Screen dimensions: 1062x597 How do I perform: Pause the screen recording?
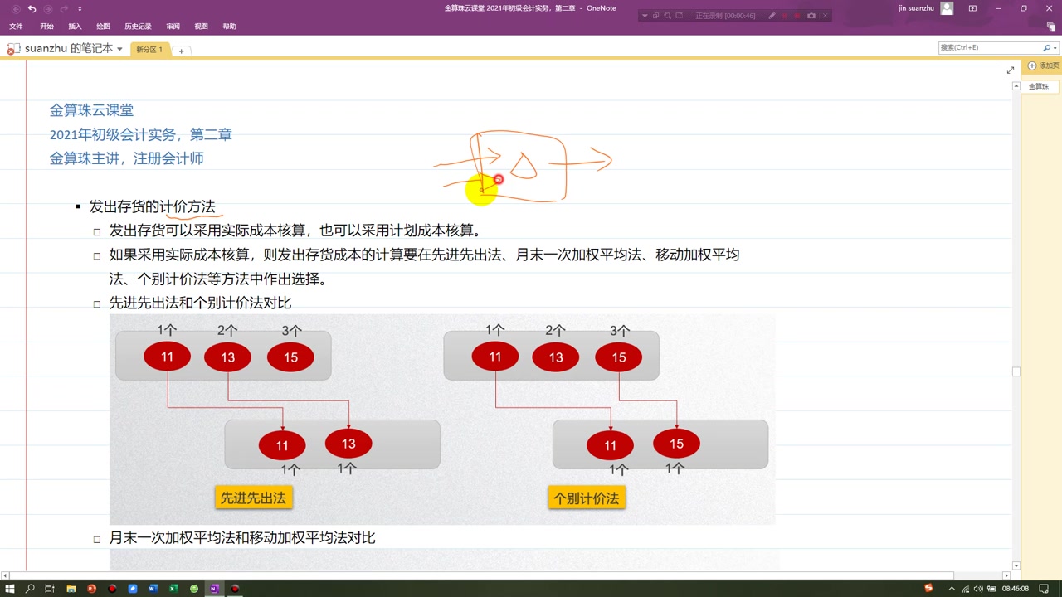[785, 16]
